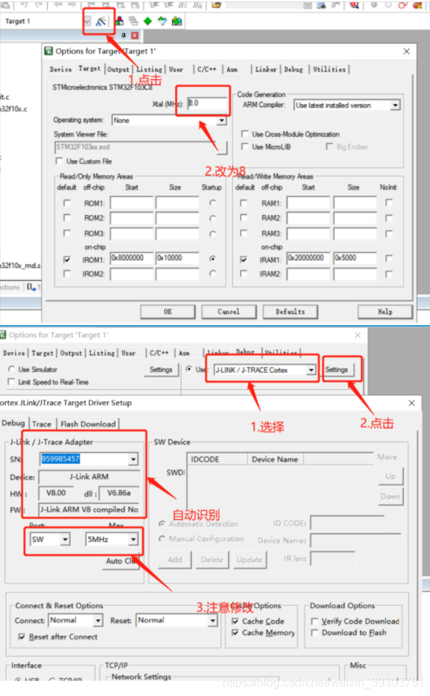Click the Defaults button
Screen dimensions: 430x696
click(x=290, y=312)
